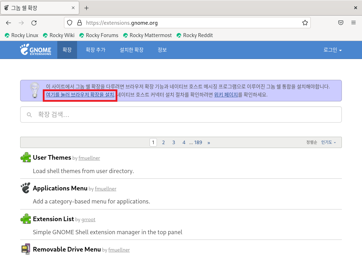This screenshot has height=260, width=362.
Task: Select the 확장 추가 navigation tab
Action: click(x=95, y=50)
